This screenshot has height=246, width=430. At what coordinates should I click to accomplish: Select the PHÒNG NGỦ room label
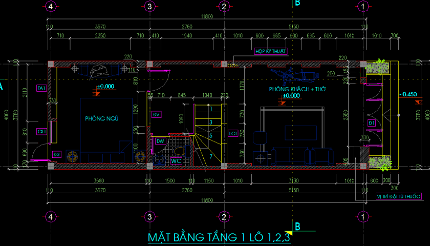[x=102, y=118]
